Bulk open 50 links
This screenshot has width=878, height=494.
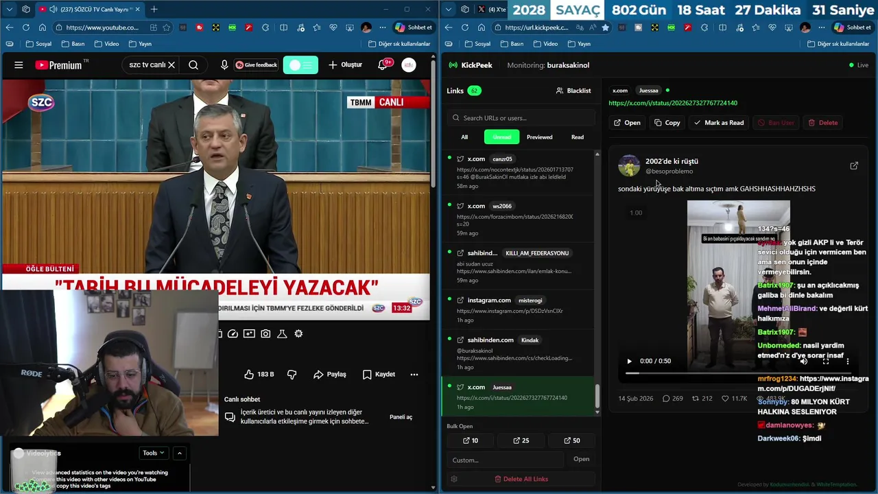click(x=571, y=440)
